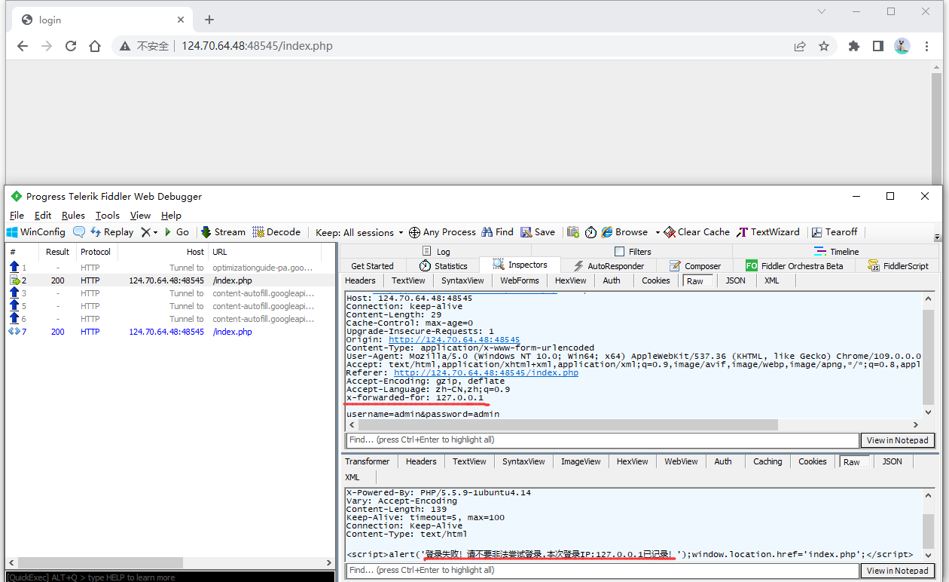Switch to the Statistics tab
Viewport: 949px width, 582px height.
click(444, 265)
